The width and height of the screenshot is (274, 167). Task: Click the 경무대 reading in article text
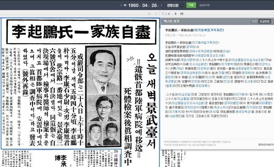(191, 47)
